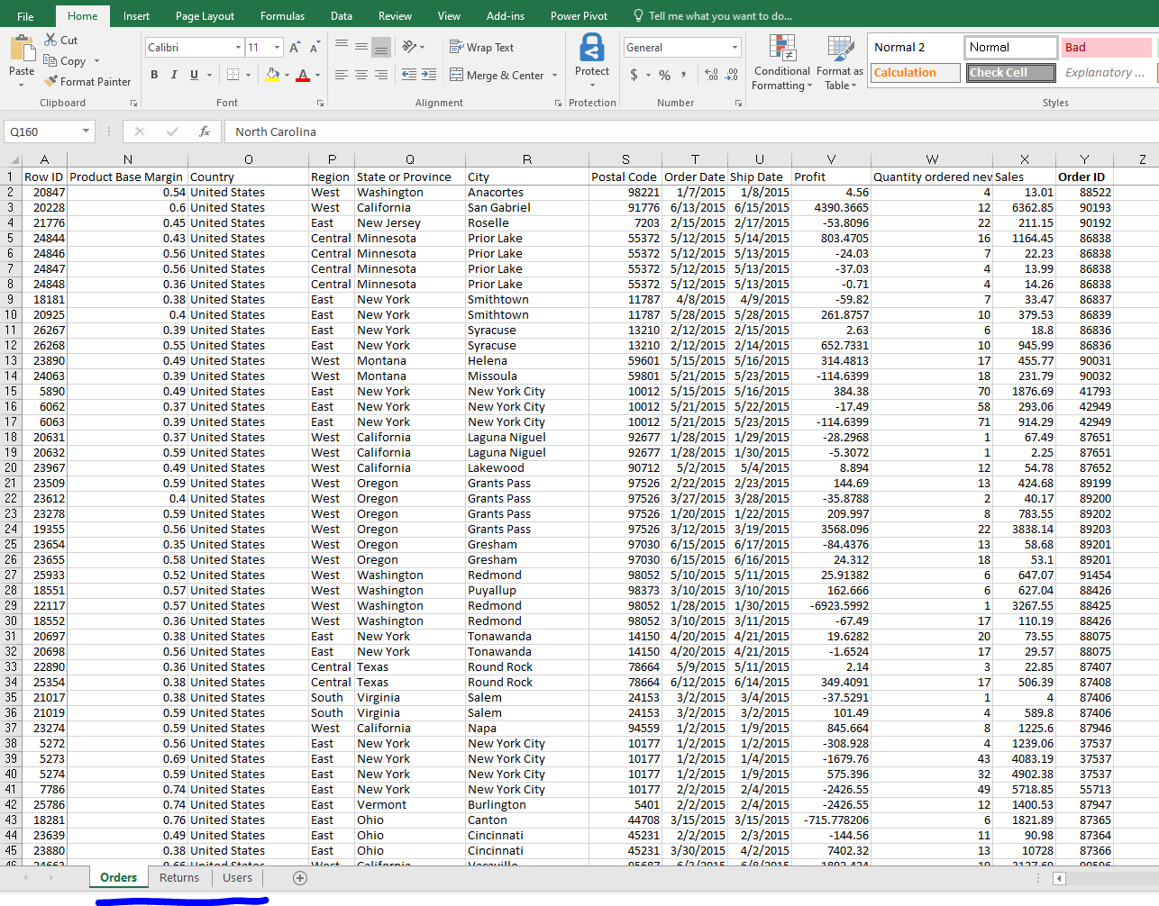Apply the Check Cell style

coord(1011,73)
